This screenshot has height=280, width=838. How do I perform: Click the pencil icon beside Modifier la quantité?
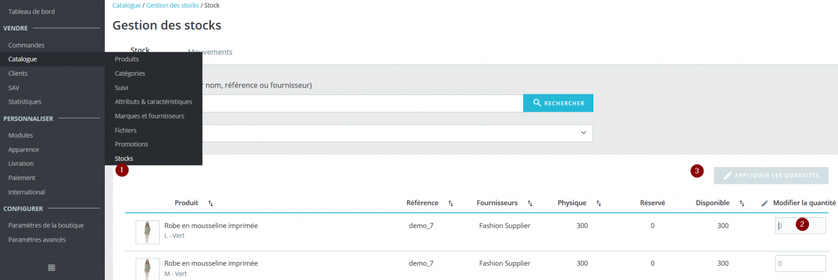(x=765, y=203)
